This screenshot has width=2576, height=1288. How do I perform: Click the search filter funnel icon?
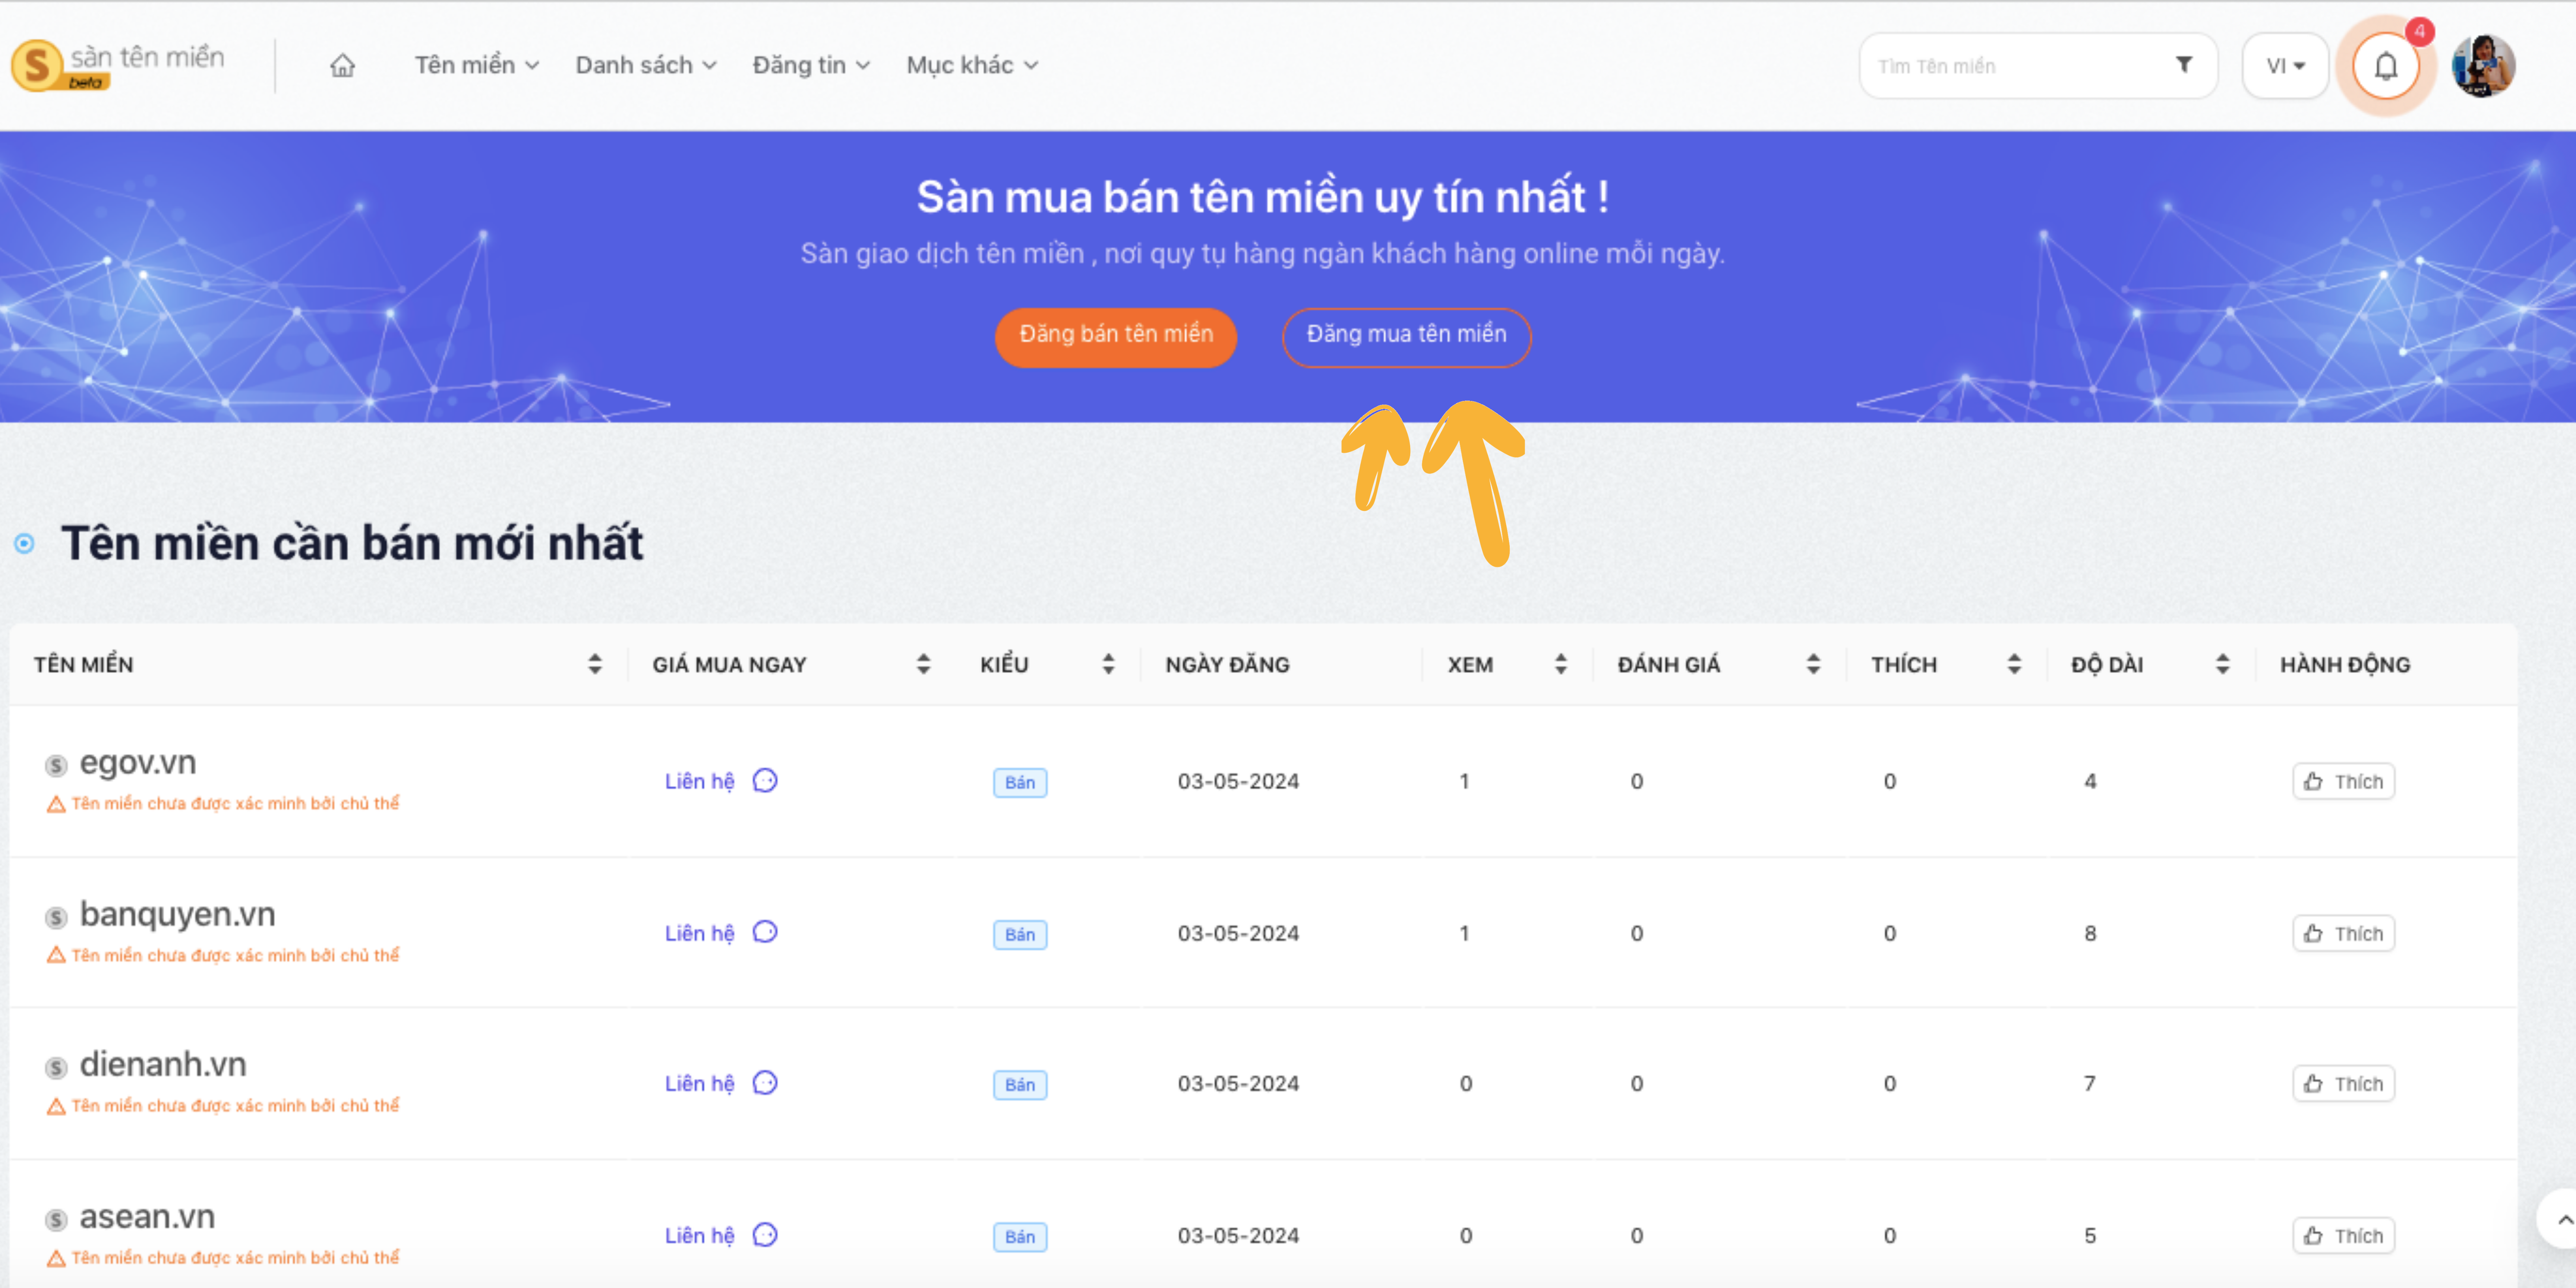click(2184, 65)
